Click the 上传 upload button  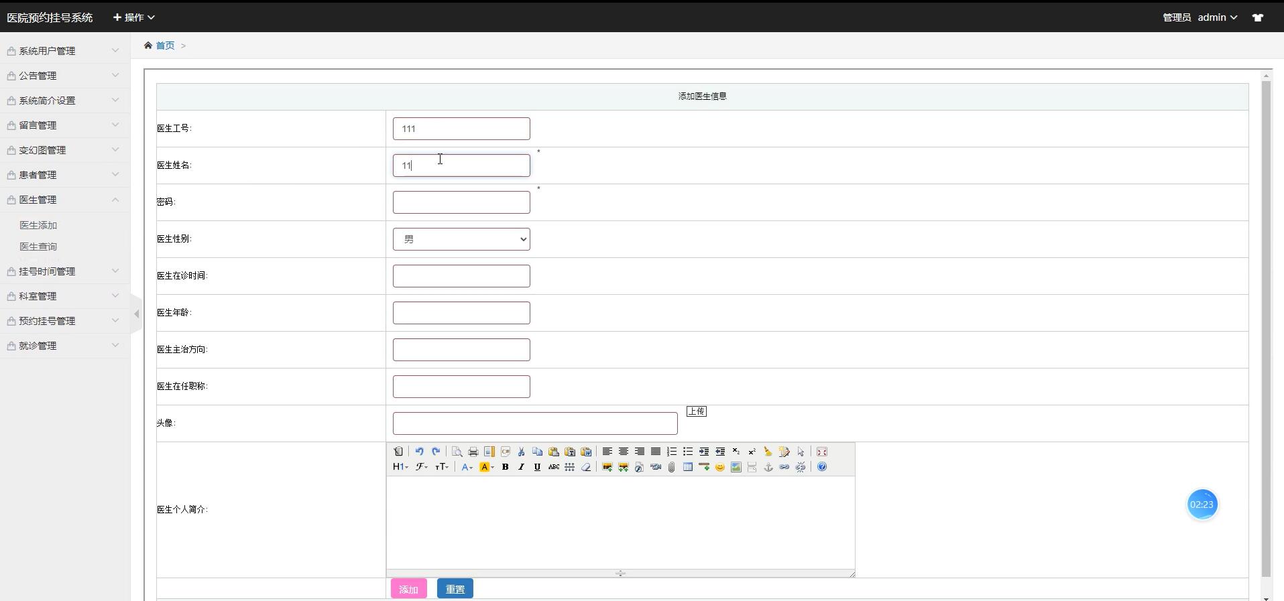click(696, 411)
